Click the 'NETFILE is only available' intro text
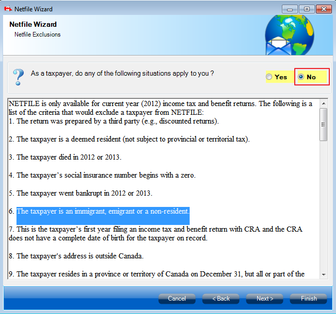This screenshot has width=336, height=314. (160, 108)
